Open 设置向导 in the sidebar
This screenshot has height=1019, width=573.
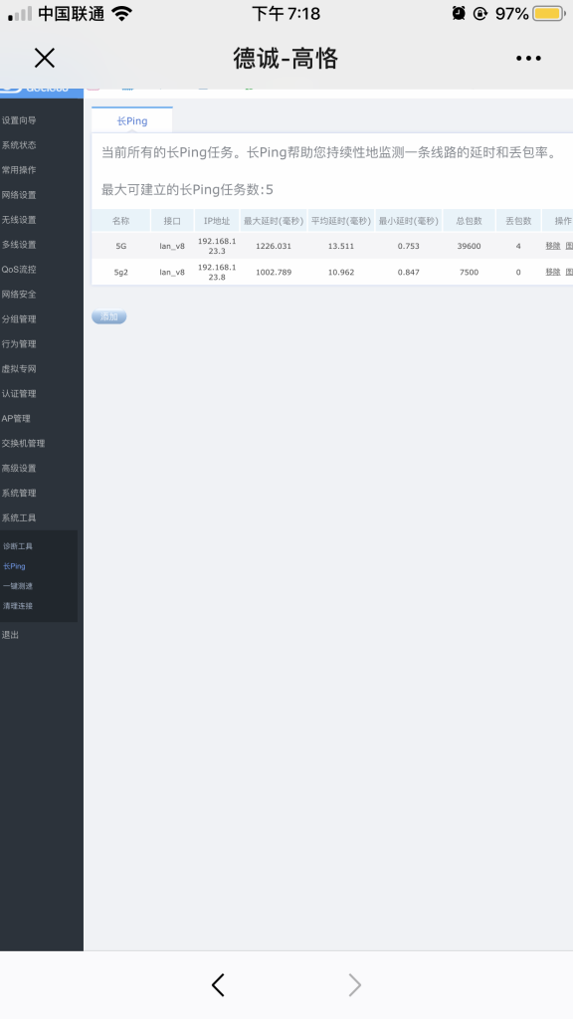click(19, 120)
